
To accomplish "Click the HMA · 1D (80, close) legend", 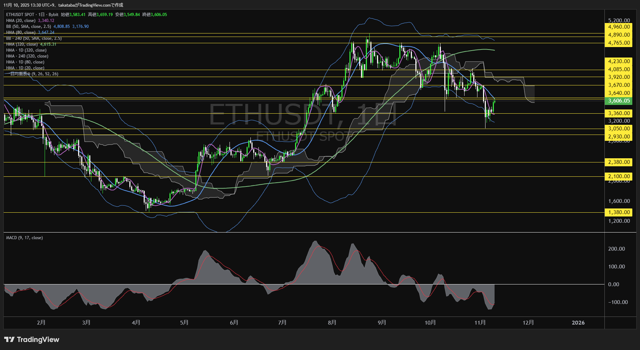I will 25,62.
